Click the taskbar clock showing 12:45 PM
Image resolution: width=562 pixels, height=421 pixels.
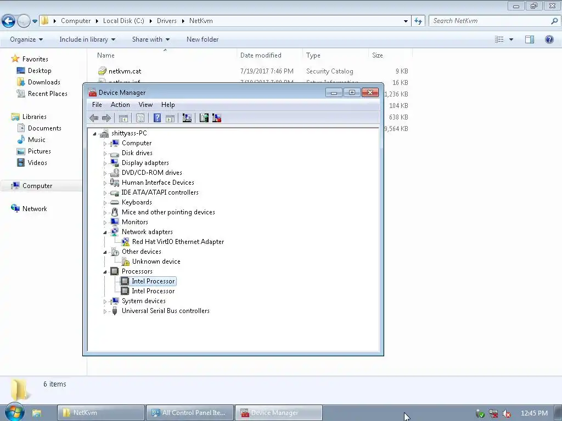tap(533, 413)
